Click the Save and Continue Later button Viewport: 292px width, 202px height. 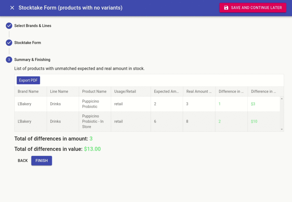(x=253, y=8)
